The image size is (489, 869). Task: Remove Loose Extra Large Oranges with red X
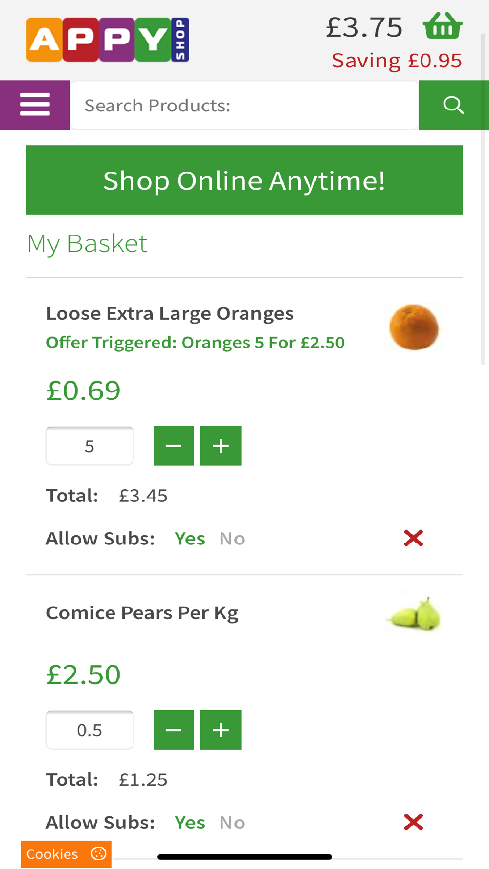(x=414, y=538)
